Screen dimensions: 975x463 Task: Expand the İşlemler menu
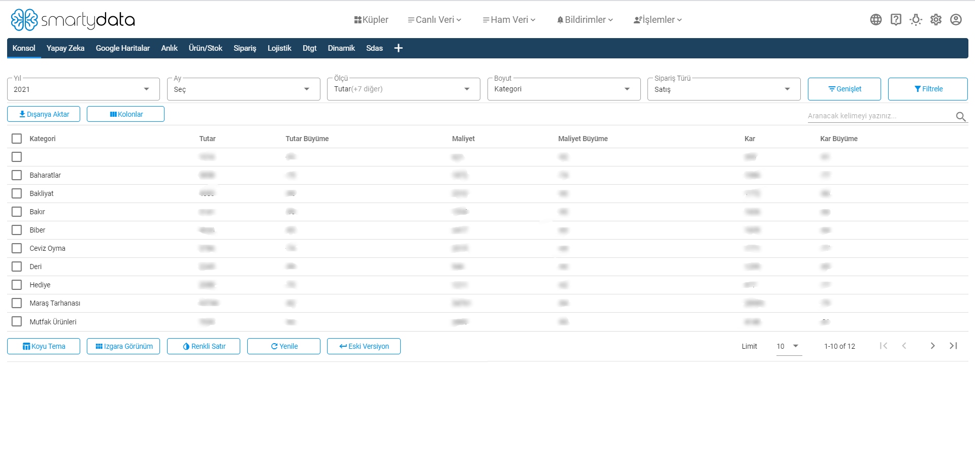point(658,20)
